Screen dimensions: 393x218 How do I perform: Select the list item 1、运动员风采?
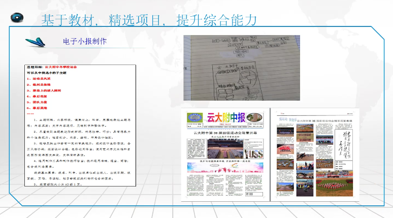pos(42,80)
